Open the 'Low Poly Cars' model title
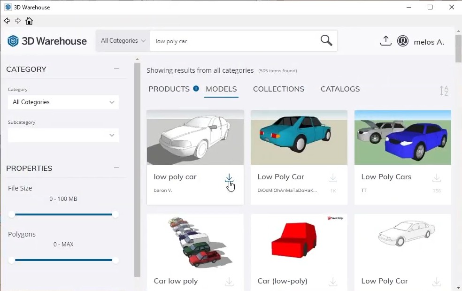This screenshot has height=291, width=462. [x=386, y=177]
